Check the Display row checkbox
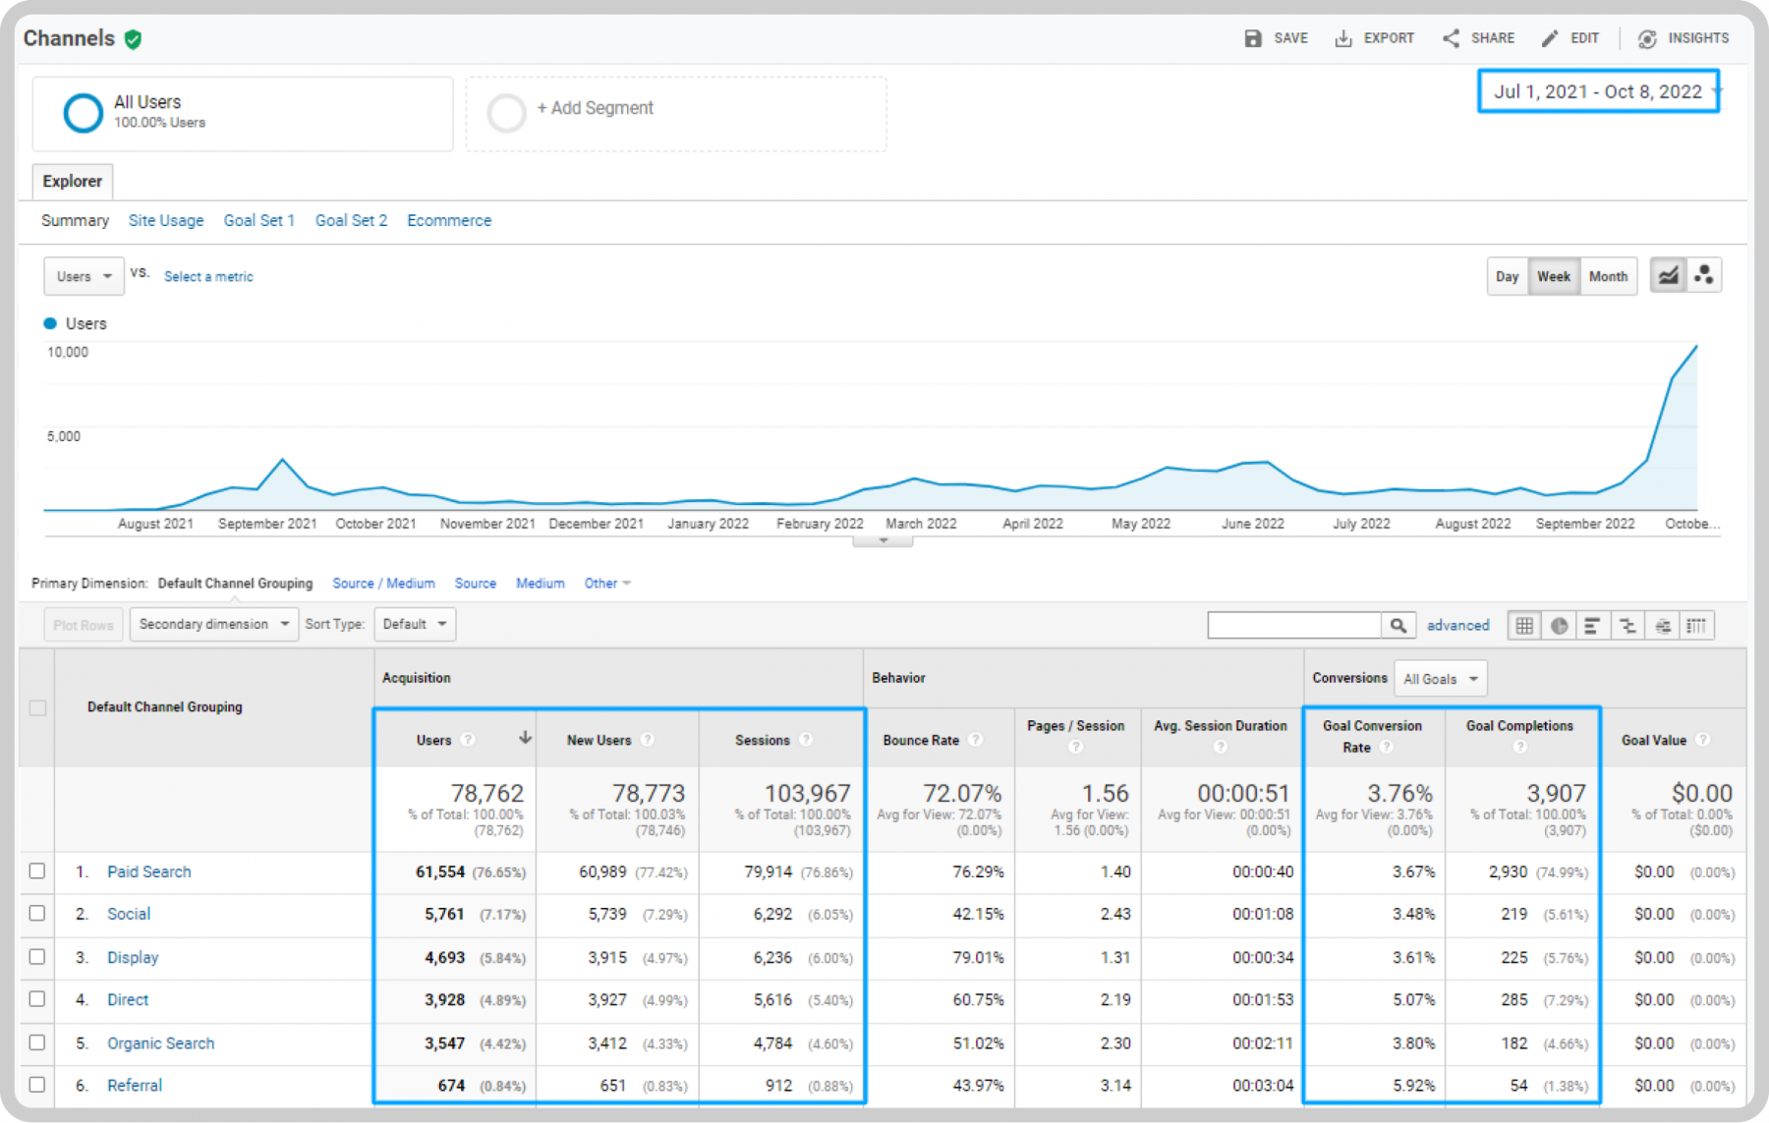This screenshot has height=1123, width=1769. 37,956
